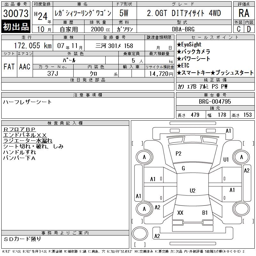Click the first registration year H24
256x256 pixels.
click(41, 15)
